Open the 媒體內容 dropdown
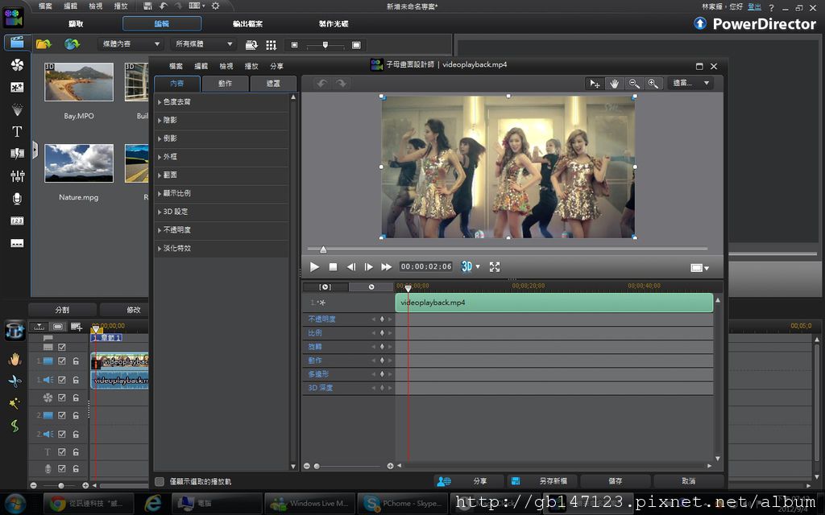 131,44
